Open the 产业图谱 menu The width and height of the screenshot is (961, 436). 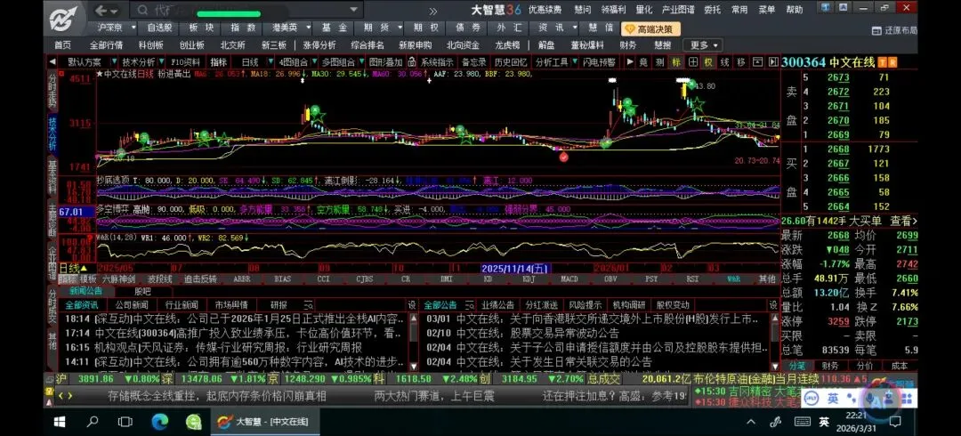(678, 10)
